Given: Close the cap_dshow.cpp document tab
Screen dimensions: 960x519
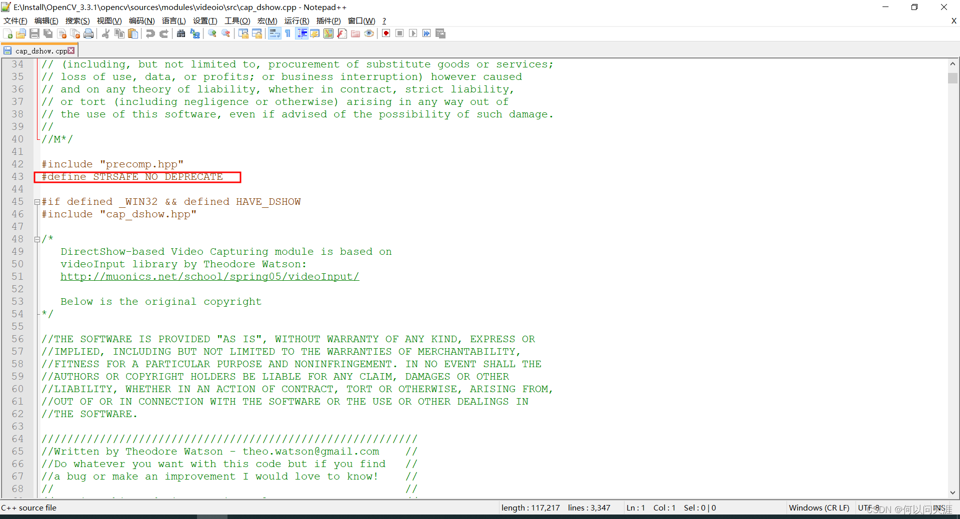Looking at the screenshot, I should click(x=71, y=49).
